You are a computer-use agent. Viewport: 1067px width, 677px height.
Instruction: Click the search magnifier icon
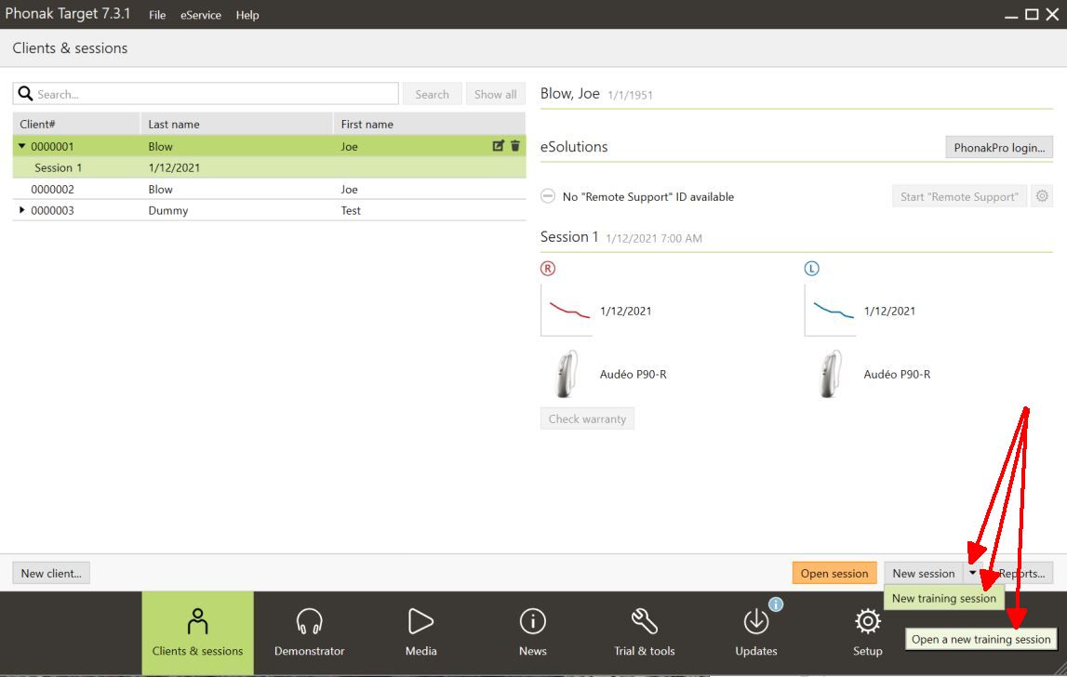(25, 94)
